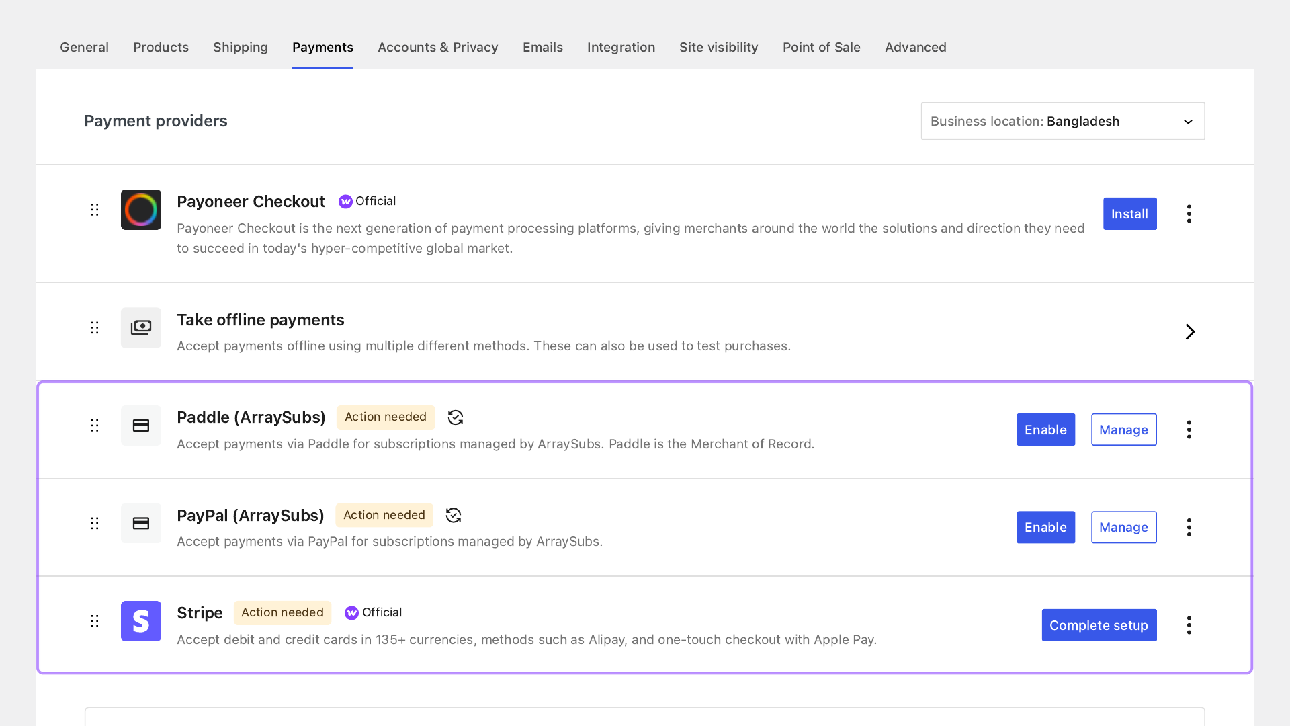Image resolution: width=1290 pixels, height=726 pixels.
Task: Click the Paddle credit card icon
Action: [x=141, y=426]
